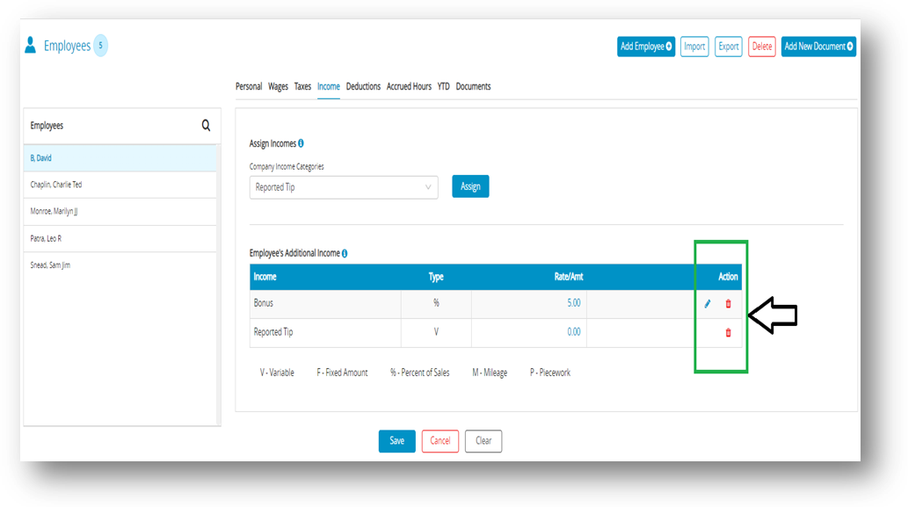Export the employee list

(x=728, y=47)
